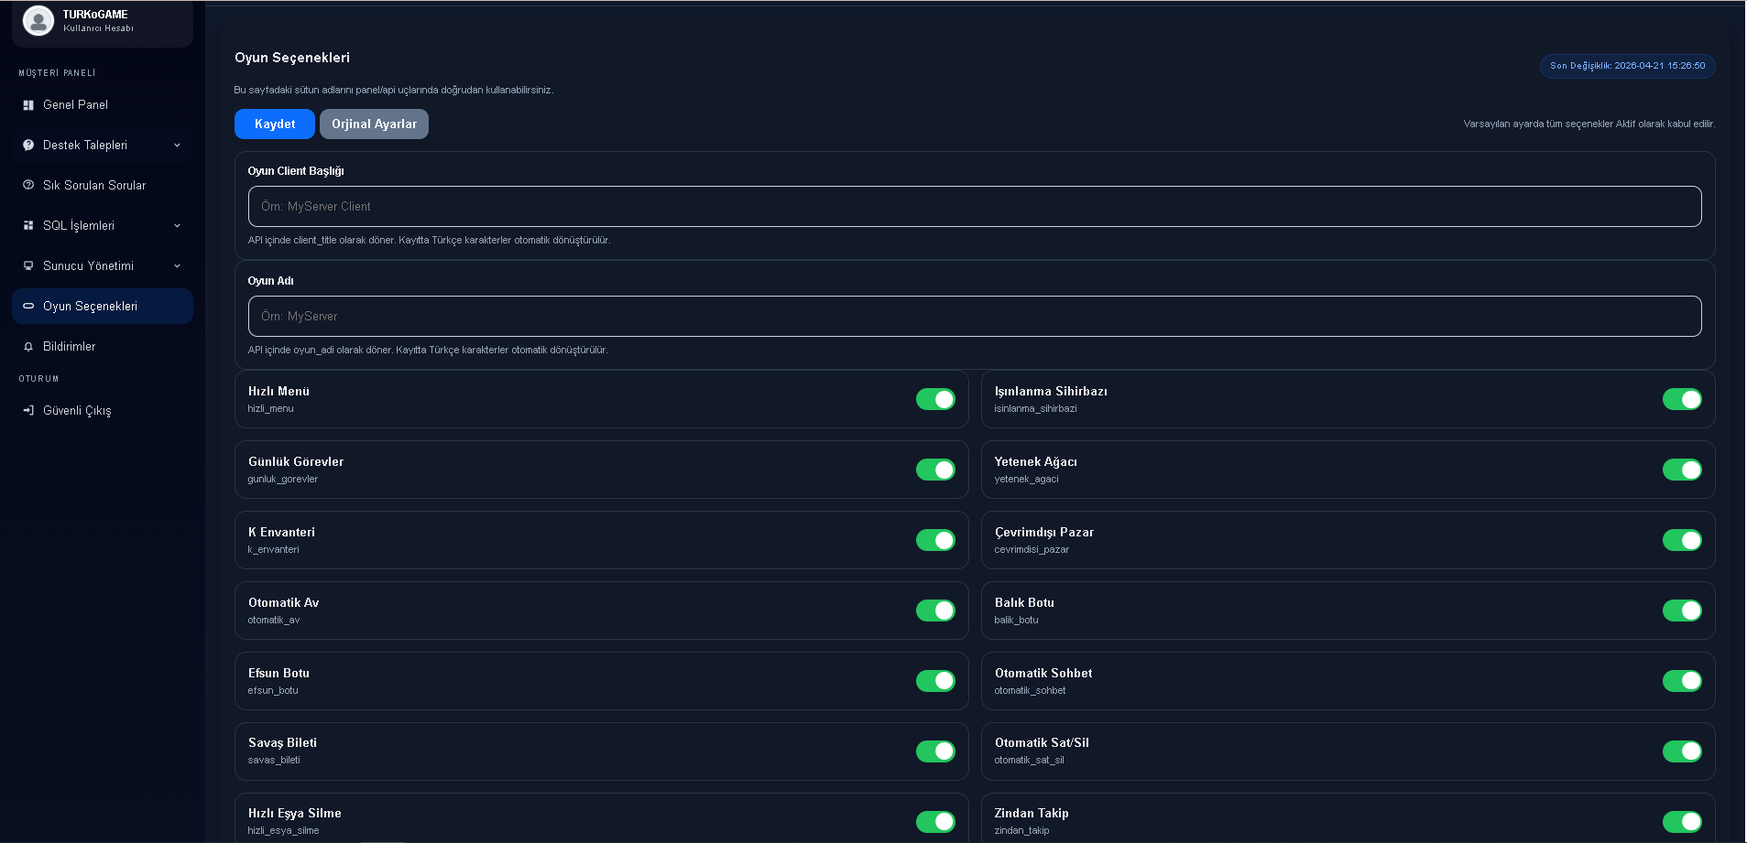The image size is (1747, 843).
Task: Click the 'Varsayılan ayarda tüm seçenekler' note
Action: point(1589,124)
